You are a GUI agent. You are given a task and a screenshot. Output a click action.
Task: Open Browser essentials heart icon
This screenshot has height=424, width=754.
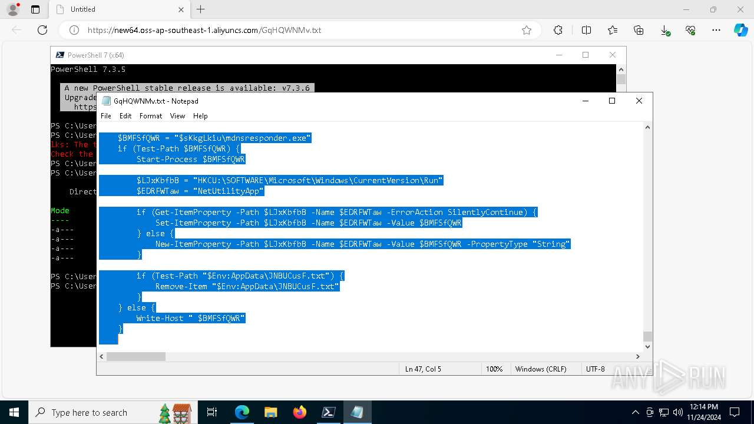point(690,30)
